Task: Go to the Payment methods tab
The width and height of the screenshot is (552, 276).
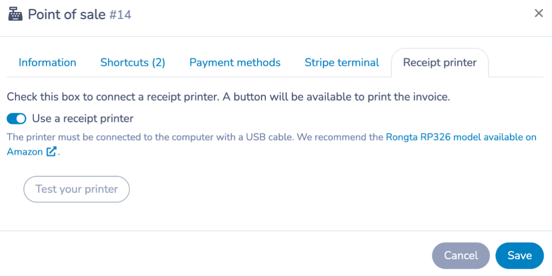Action: pos(235,63)
